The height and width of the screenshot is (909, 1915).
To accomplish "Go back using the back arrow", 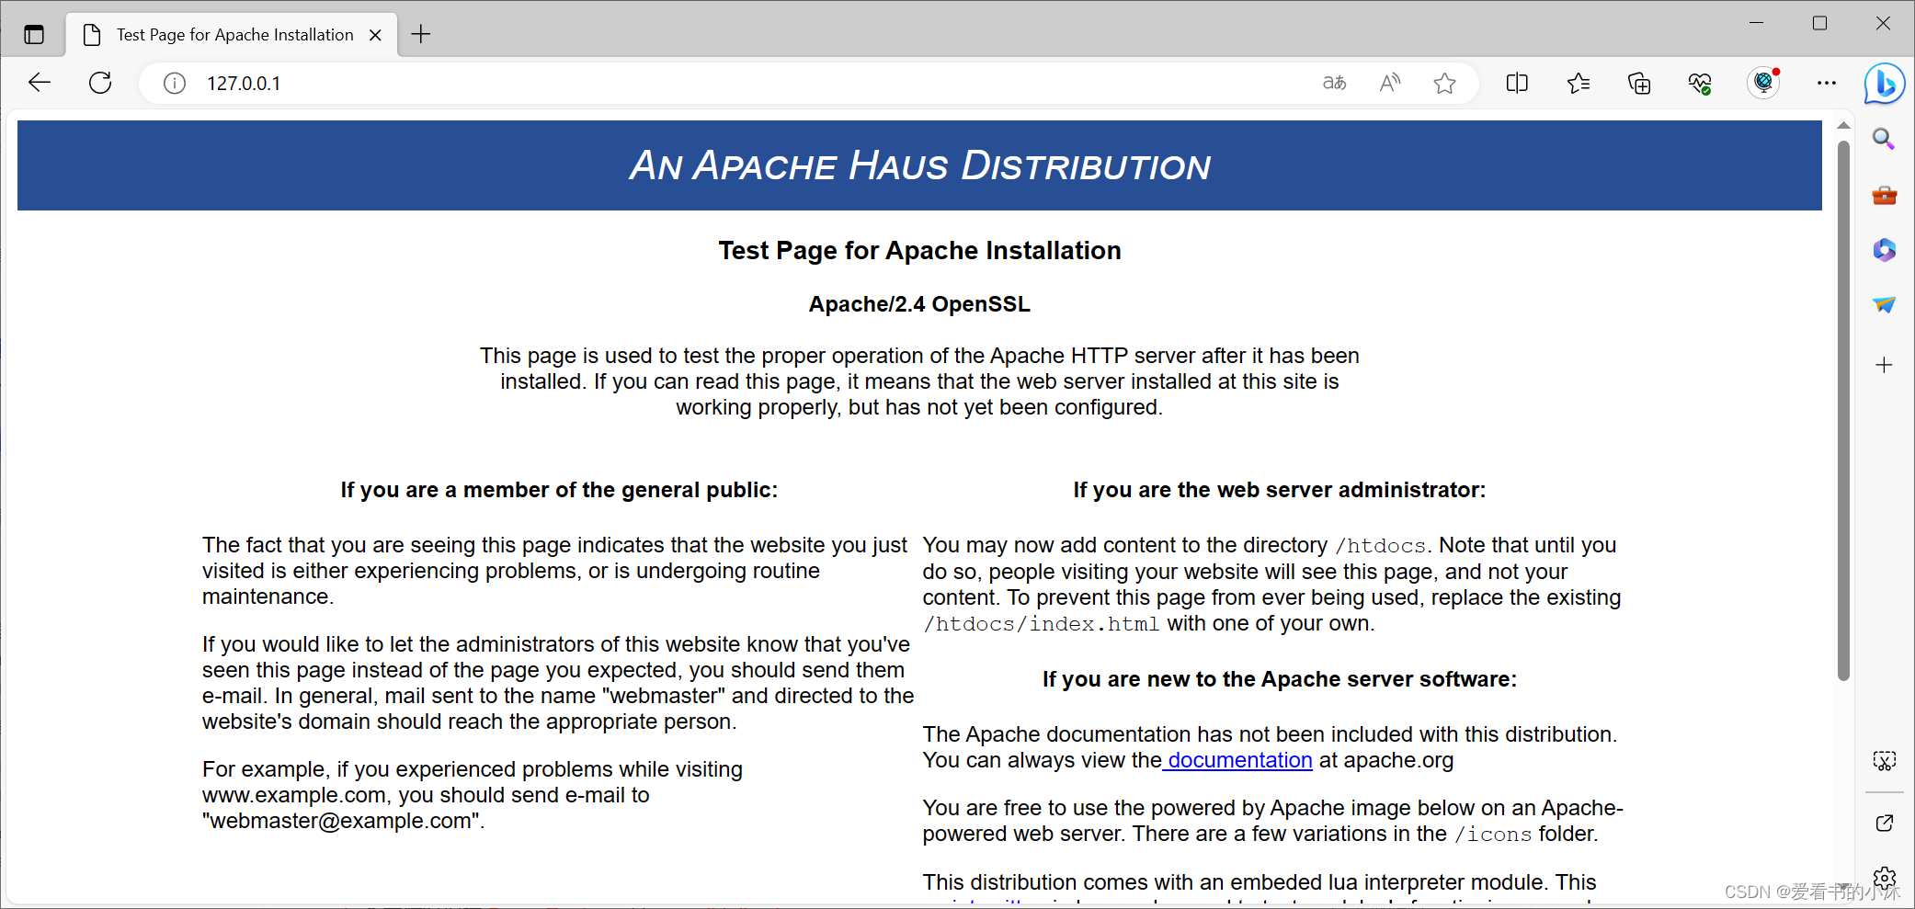I will click(40, 83).
